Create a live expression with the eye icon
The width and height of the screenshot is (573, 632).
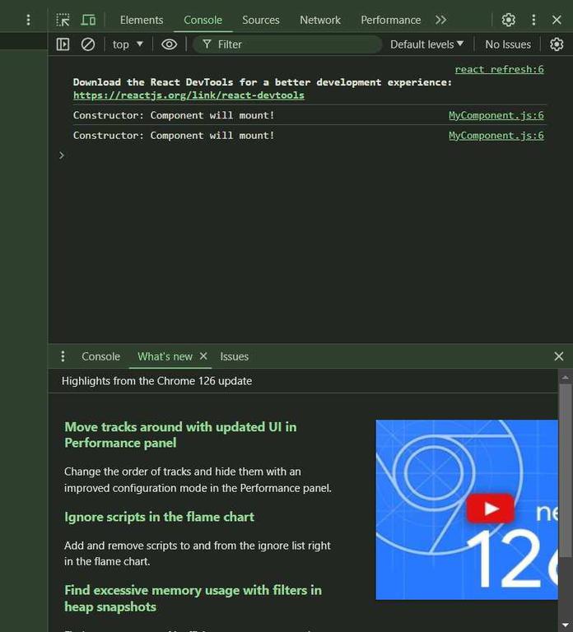(169, 44)
